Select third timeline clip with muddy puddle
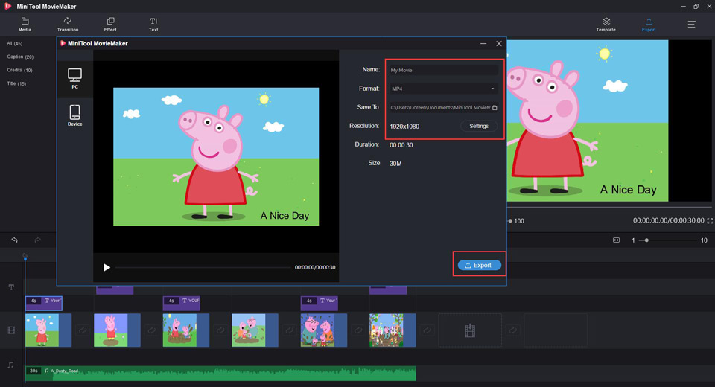This screenshot has width=715, height=387. [186, 330]
